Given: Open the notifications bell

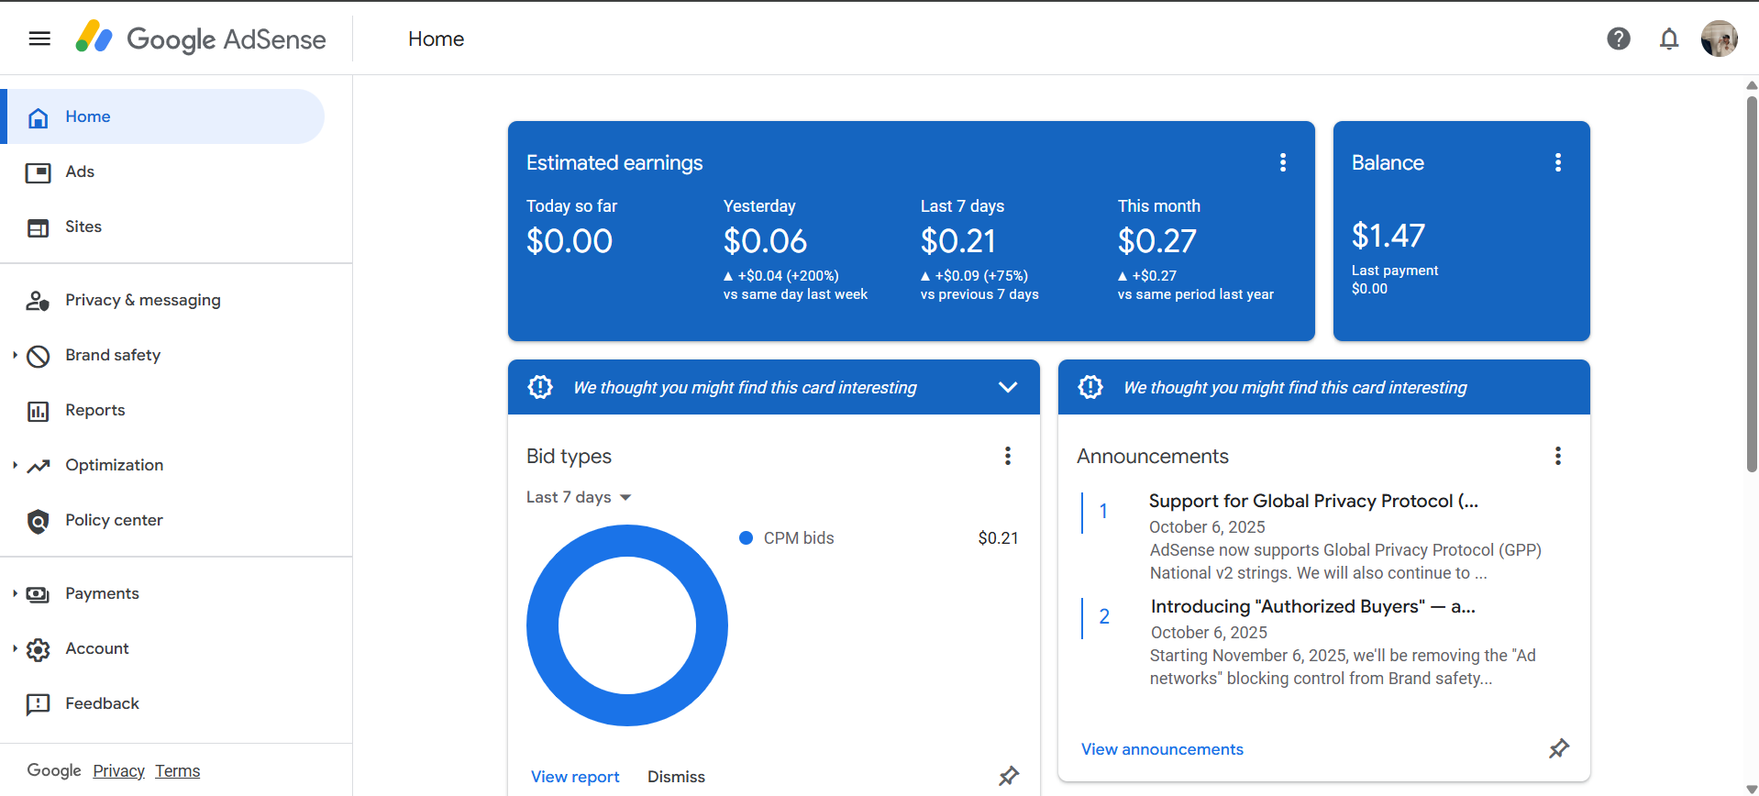Looking at the screenshot, I should (x=1669, y=39).
